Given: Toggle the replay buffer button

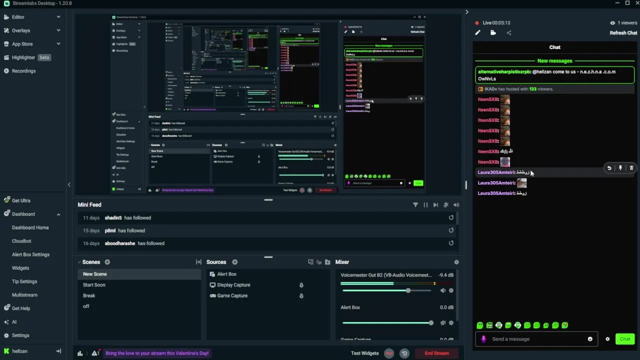Looking at the screenshot, I should tap(404, 353).
